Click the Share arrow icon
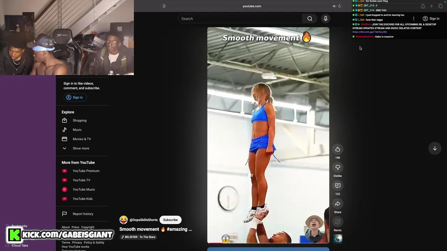The image size is (447, 251). pos(338,204)
